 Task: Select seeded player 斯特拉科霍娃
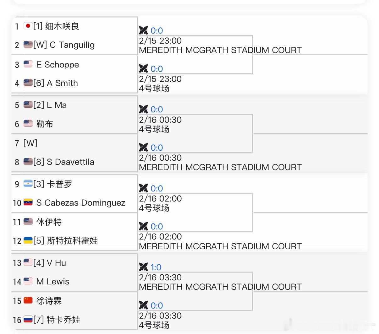72,241
